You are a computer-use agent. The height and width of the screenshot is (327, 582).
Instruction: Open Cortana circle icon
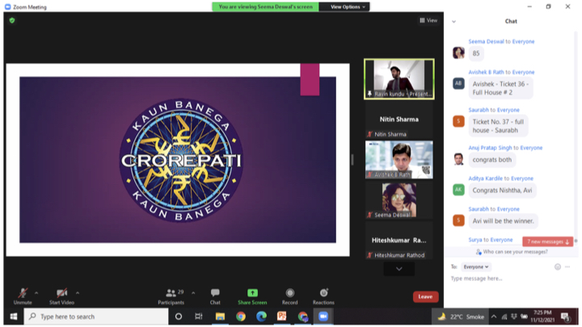click(179, 317)
